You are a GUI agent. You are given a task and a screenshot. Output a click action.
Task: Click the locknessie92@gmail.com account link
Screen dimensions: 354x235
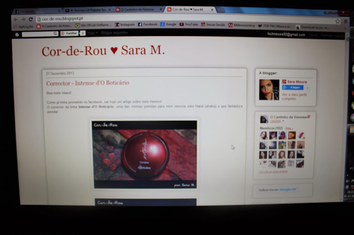[x=287, y=34]
